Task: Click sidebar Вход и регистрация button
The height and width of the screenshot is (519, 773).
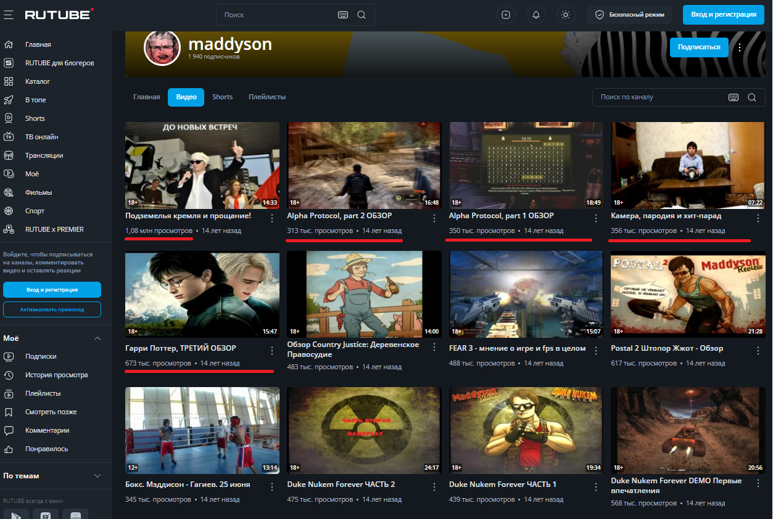Action: coord(52,290)
